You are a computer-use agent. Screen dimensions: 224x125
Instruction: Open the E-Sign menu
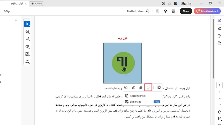7,11
